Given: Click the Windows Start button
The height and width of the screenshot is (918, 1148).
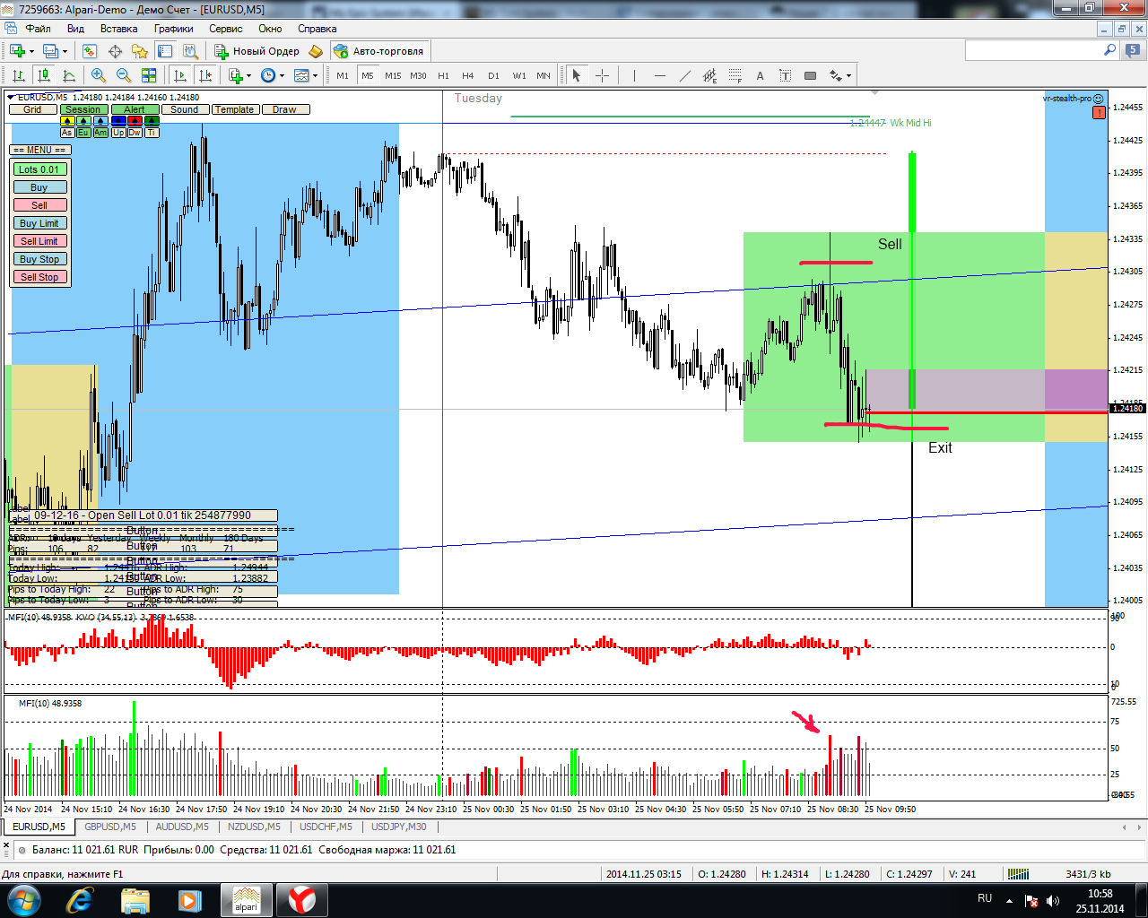Looking at the screenshot, I should pyautogui.click(x=23, y=900).
